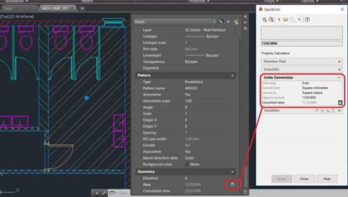
Task: Click the Close button in QuickCalc
Action: point(304,179)
